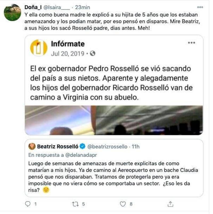The width and height of the screenshot is (213, 214).
Task: Expand Infórmate post three-dot options
Action: point(191,43)
